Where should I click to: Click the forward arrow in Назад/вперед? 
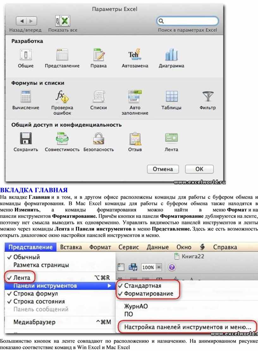tap(32, 21)
